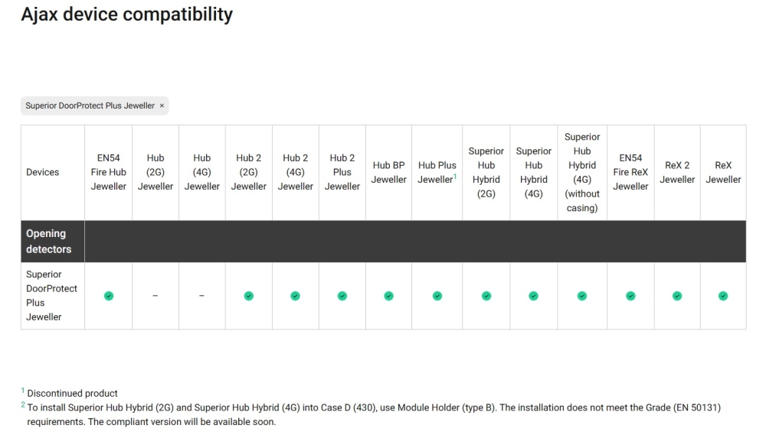The width and height of the screenshot is (766, 435).
Task: Click green checkmark under EN54 Fire Hub Jeweller
Action: point(109,296)
